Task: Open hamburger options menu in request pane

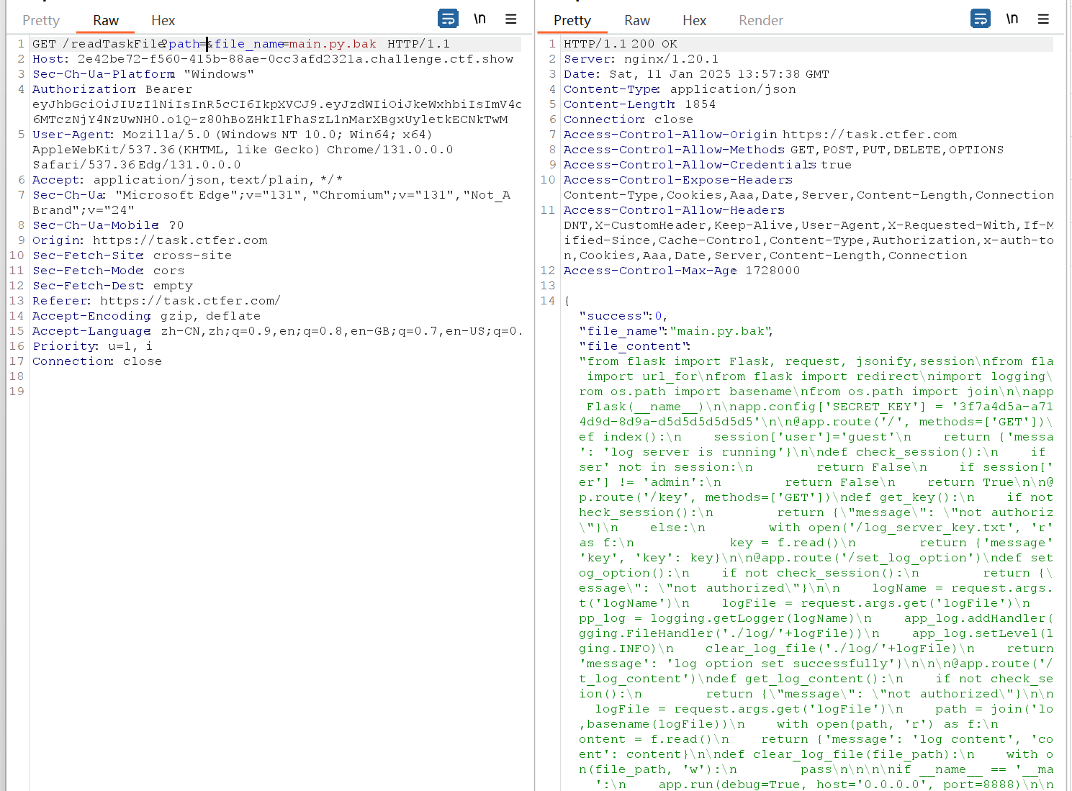Action: [511, 19]
